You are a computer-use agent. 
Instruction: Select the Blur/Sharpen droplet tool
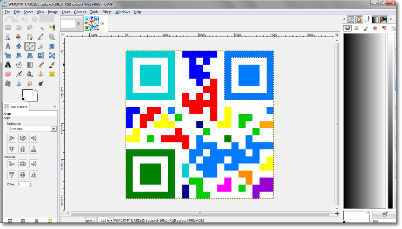click(x=19, y=83)
